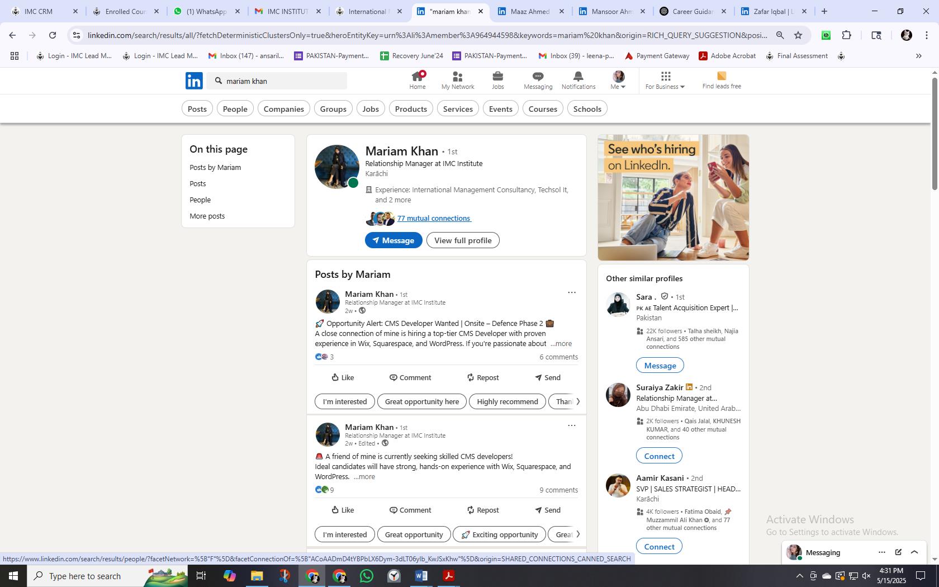Select the Posts filter pill
This screenshot has width=939, height=587.
pyautogui.click(x=197, y=109)
